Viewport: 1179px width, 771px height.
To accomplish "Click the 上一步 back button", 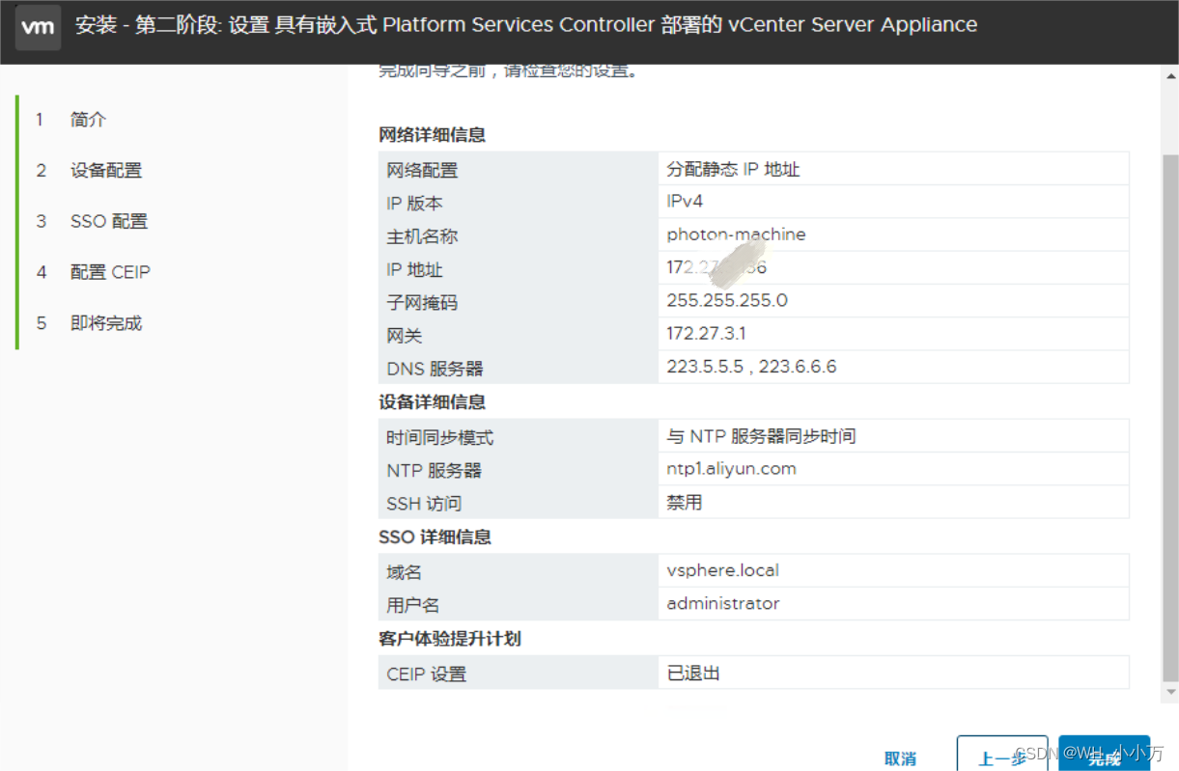I will 1002,755.
